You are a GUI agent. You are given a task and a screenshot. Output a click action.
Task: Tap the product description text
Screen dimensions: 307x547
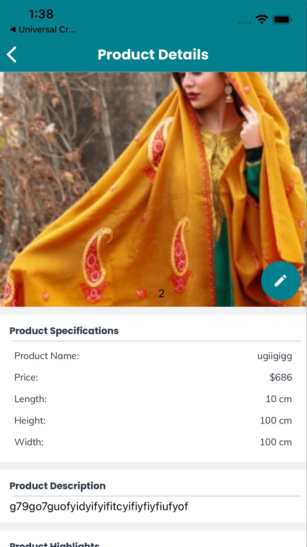tap(99, 507)
